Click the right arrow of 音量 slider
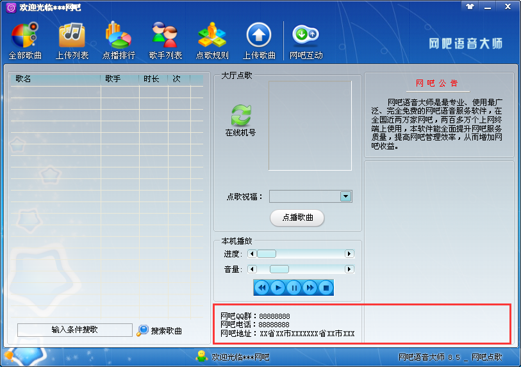This screenshot has width=521, height=367. [349, 269]
